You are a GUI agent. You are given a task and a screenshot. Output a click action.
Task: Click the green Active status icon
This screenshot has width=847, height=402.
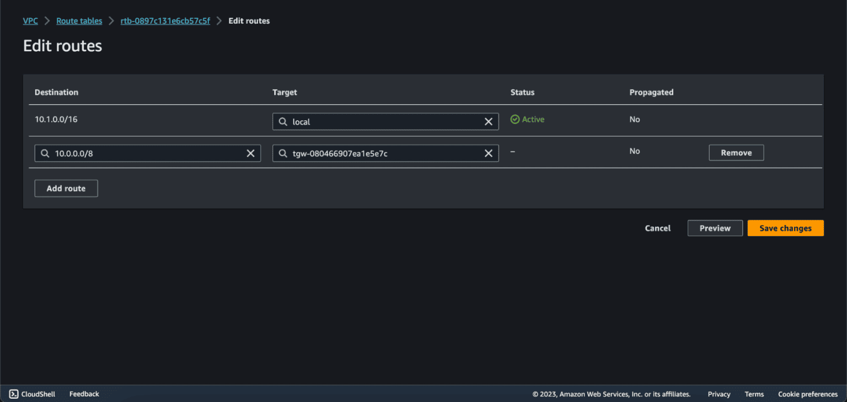(x=514, y=119)
